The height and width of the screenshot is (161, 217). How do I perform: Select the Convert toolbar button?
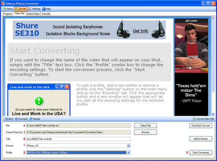coord(21,9)
